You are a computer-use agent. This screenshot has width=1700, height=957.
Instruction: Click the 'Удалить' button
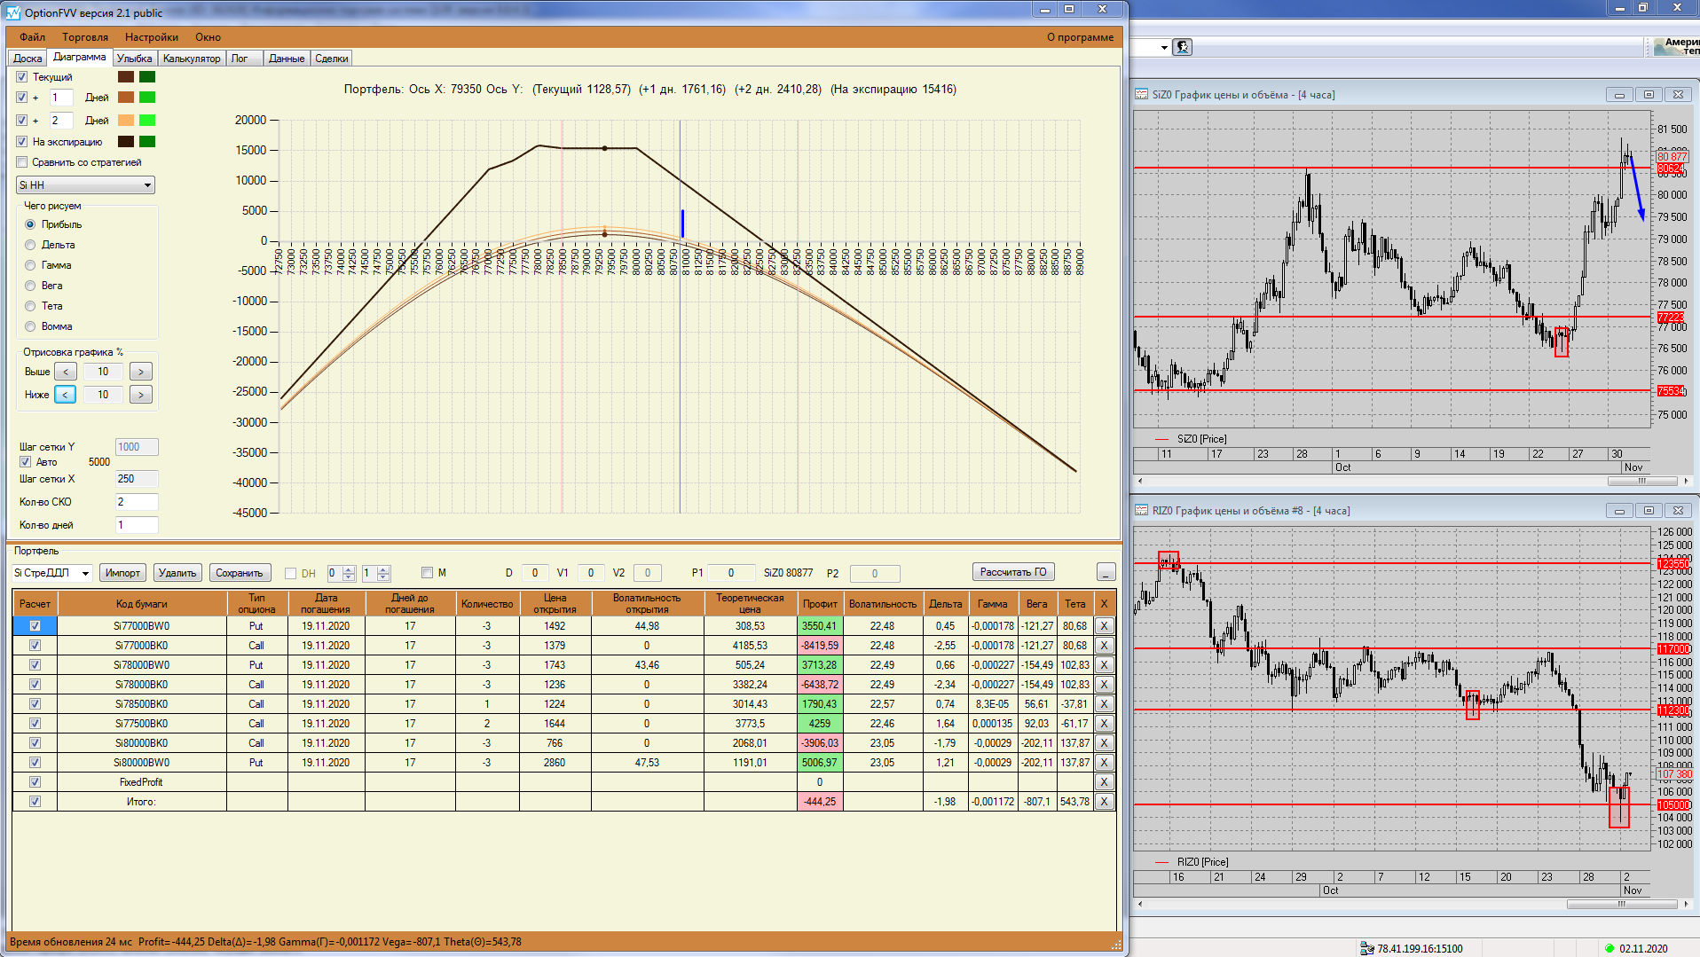177,573
